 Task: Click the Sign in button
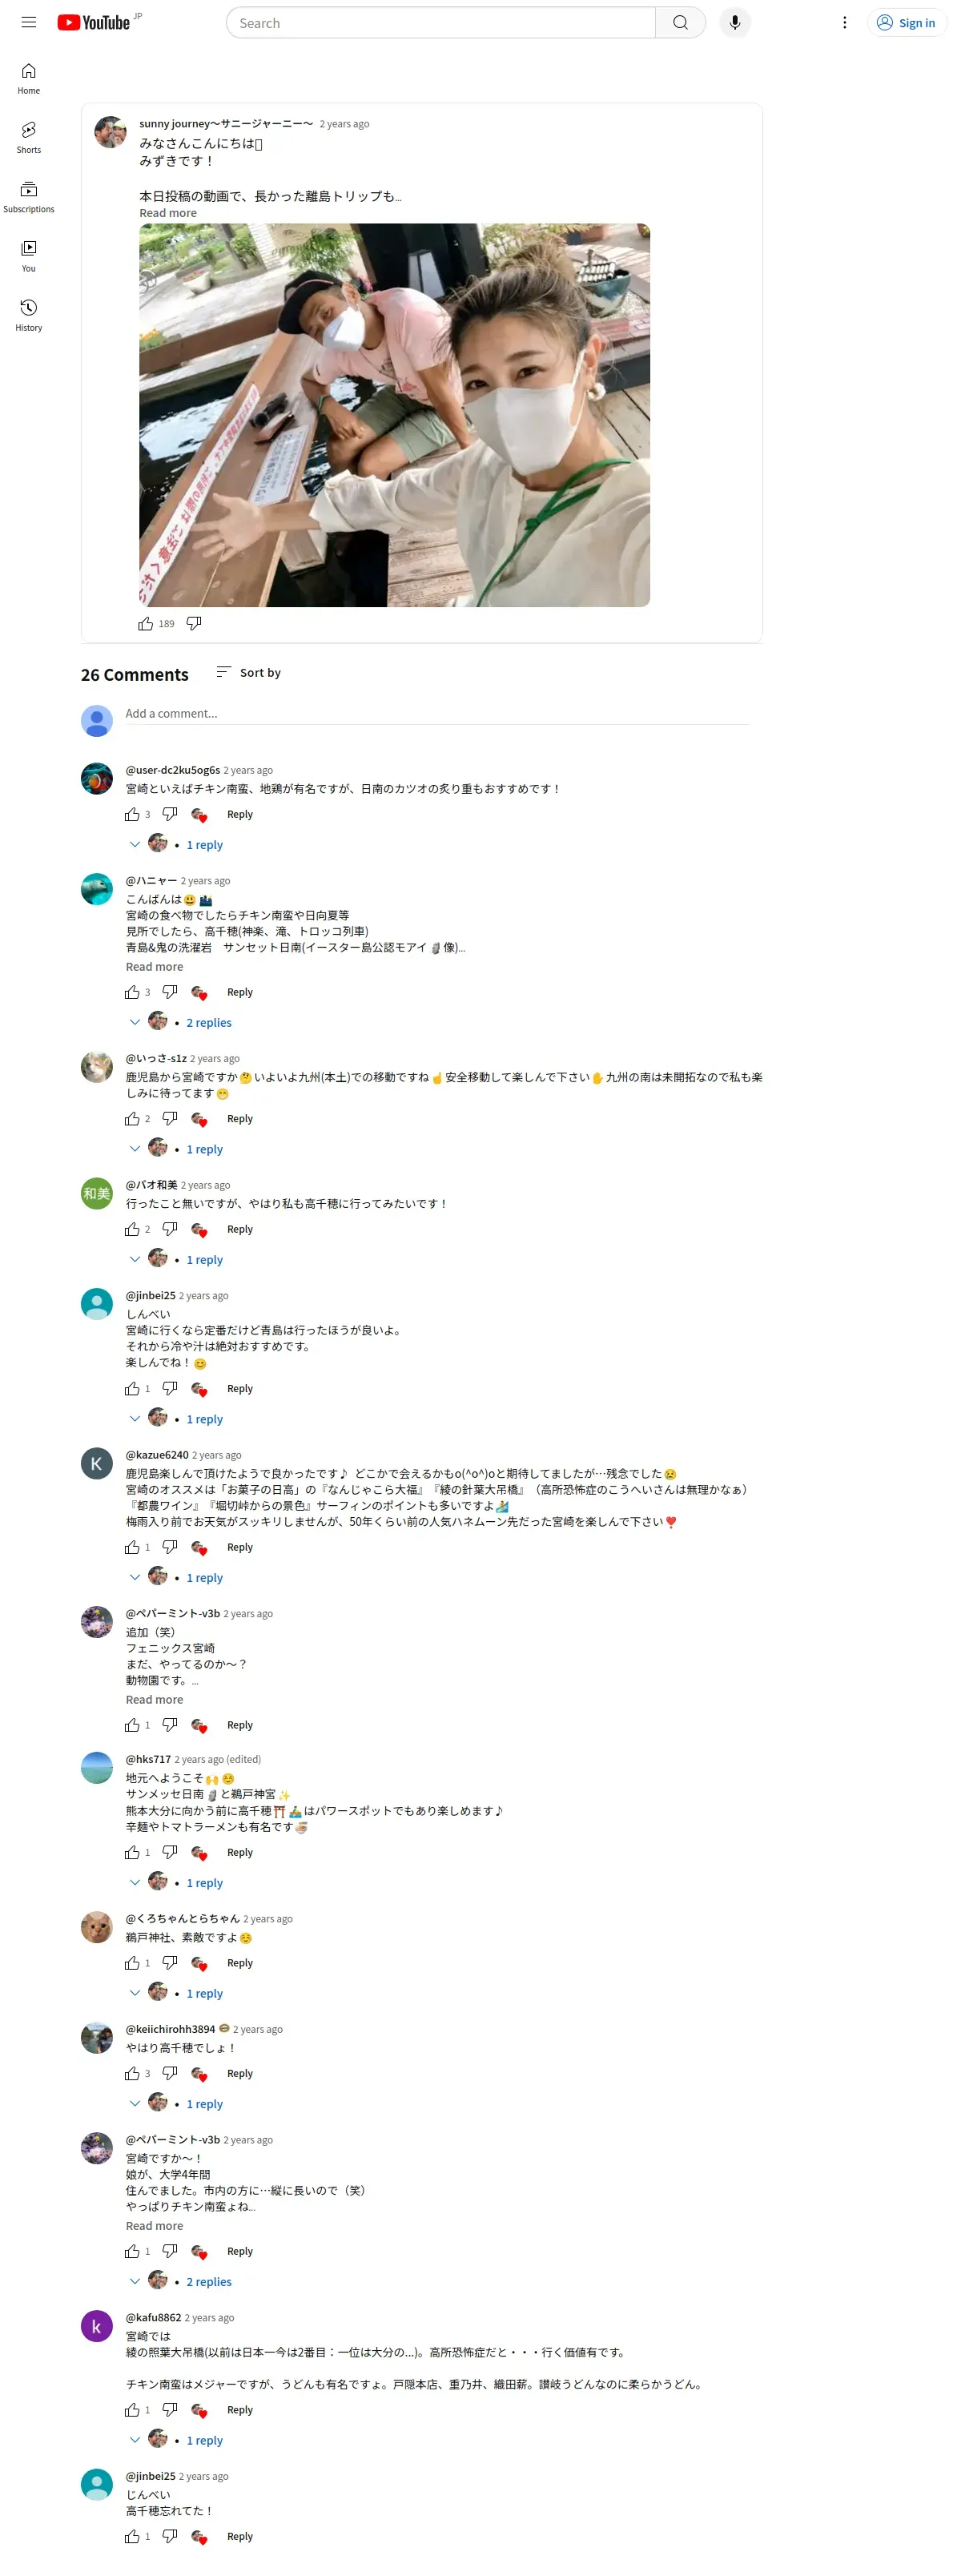(907, 23)
